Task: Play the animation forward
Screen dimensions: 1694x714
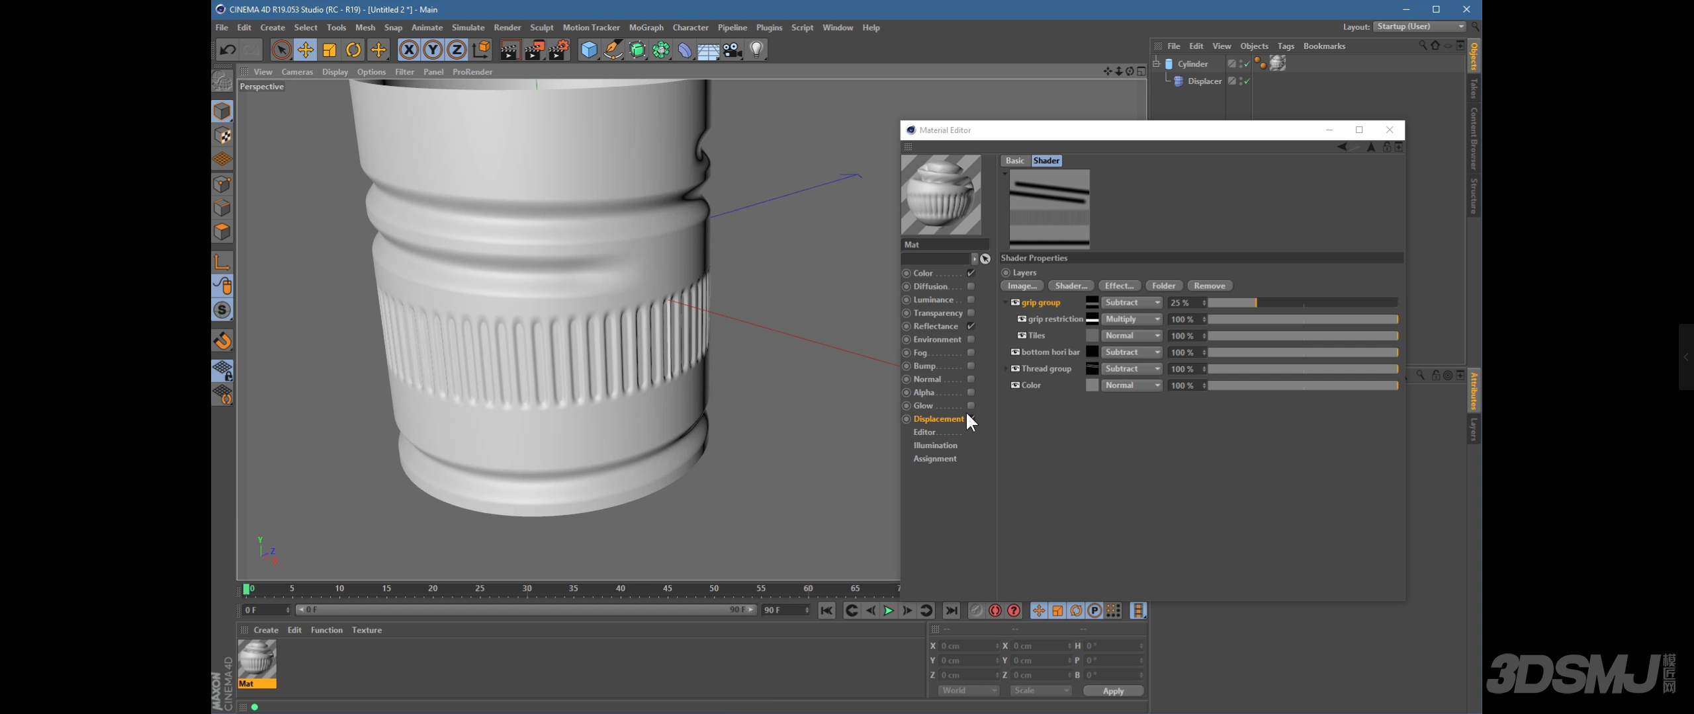Action: pos(889,610)
